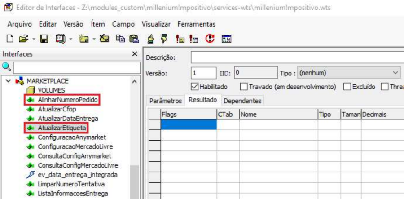Click the Versão field showing 1
The image size is (404, 199).
[204, 73]
